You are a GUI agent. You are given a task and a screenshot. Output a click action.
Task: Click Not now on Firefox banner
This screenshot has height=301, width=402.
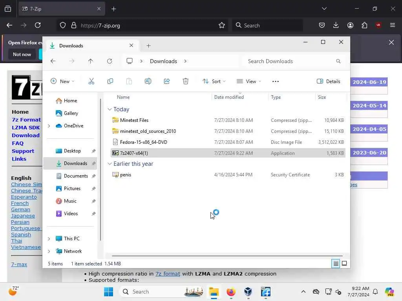pos(22,54)
